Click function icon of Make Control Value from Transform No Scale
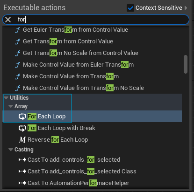Viewport: 194px width, 192px height. point(18,88)
